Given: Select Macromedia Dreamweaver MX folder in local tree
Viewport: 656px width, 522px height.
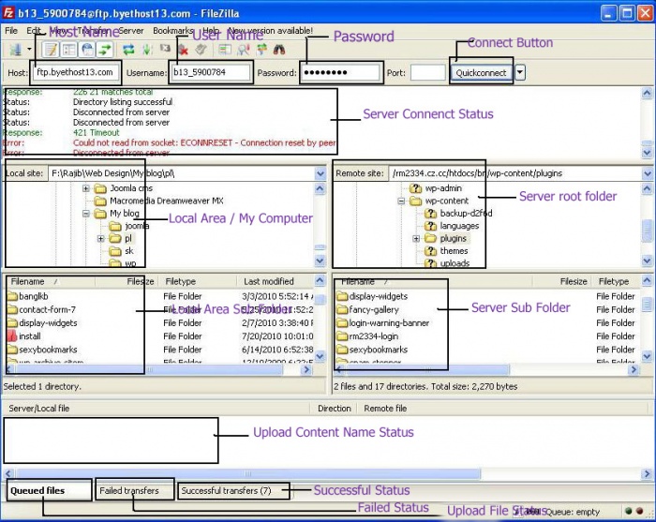Looking at the screenshot, I should [167, 201].
